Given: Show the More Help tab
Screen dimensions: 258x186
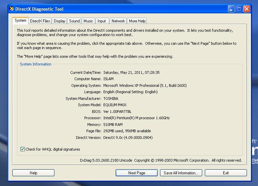Looking at the screenshot, I should (137, 21).
